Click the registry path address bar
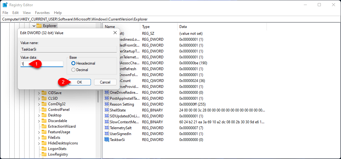 click(171, 19)
